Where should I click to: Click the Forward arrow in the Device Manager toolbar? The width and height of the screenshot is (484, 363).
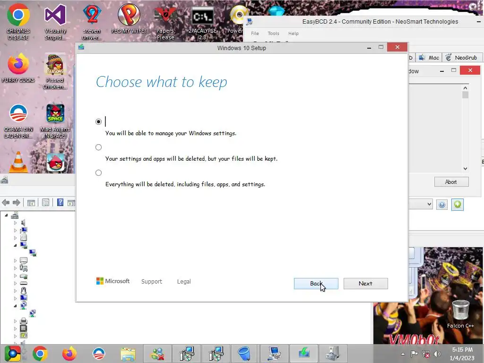click(17, 202)
